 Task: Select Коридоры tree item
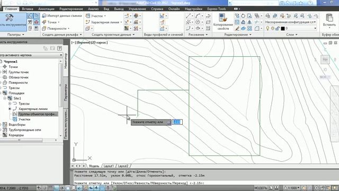[16, 135]
